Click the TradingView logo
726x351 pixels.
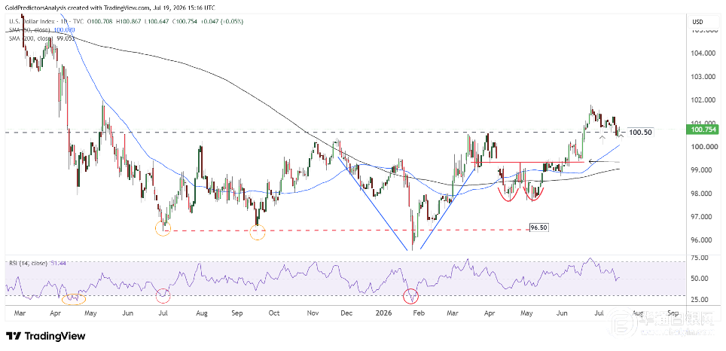coord(45,336)
